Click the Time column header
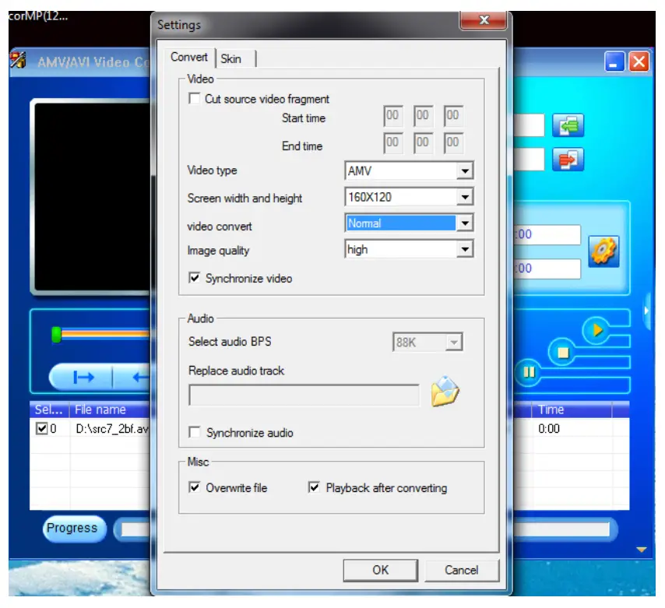Screen dimensions: 665x608 (571, 409)
